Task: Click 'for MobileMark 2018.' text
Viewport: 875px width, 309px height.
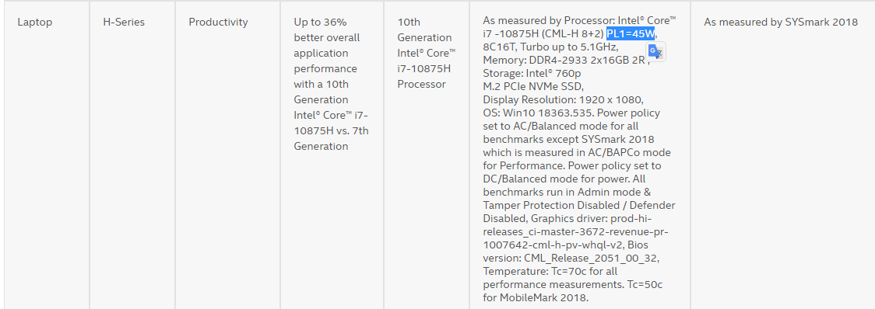Action: tap(536, 298)
